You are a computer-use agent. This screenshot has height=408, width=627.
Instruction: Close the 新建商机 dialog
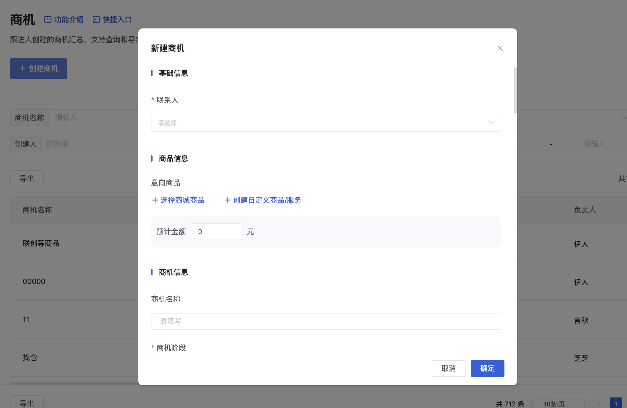click(500, 48)
